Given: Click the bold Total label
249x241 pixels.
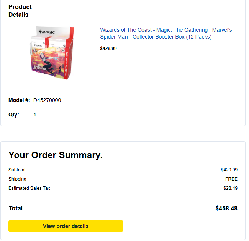Looking at the screenshot, I should click(16, 209).
